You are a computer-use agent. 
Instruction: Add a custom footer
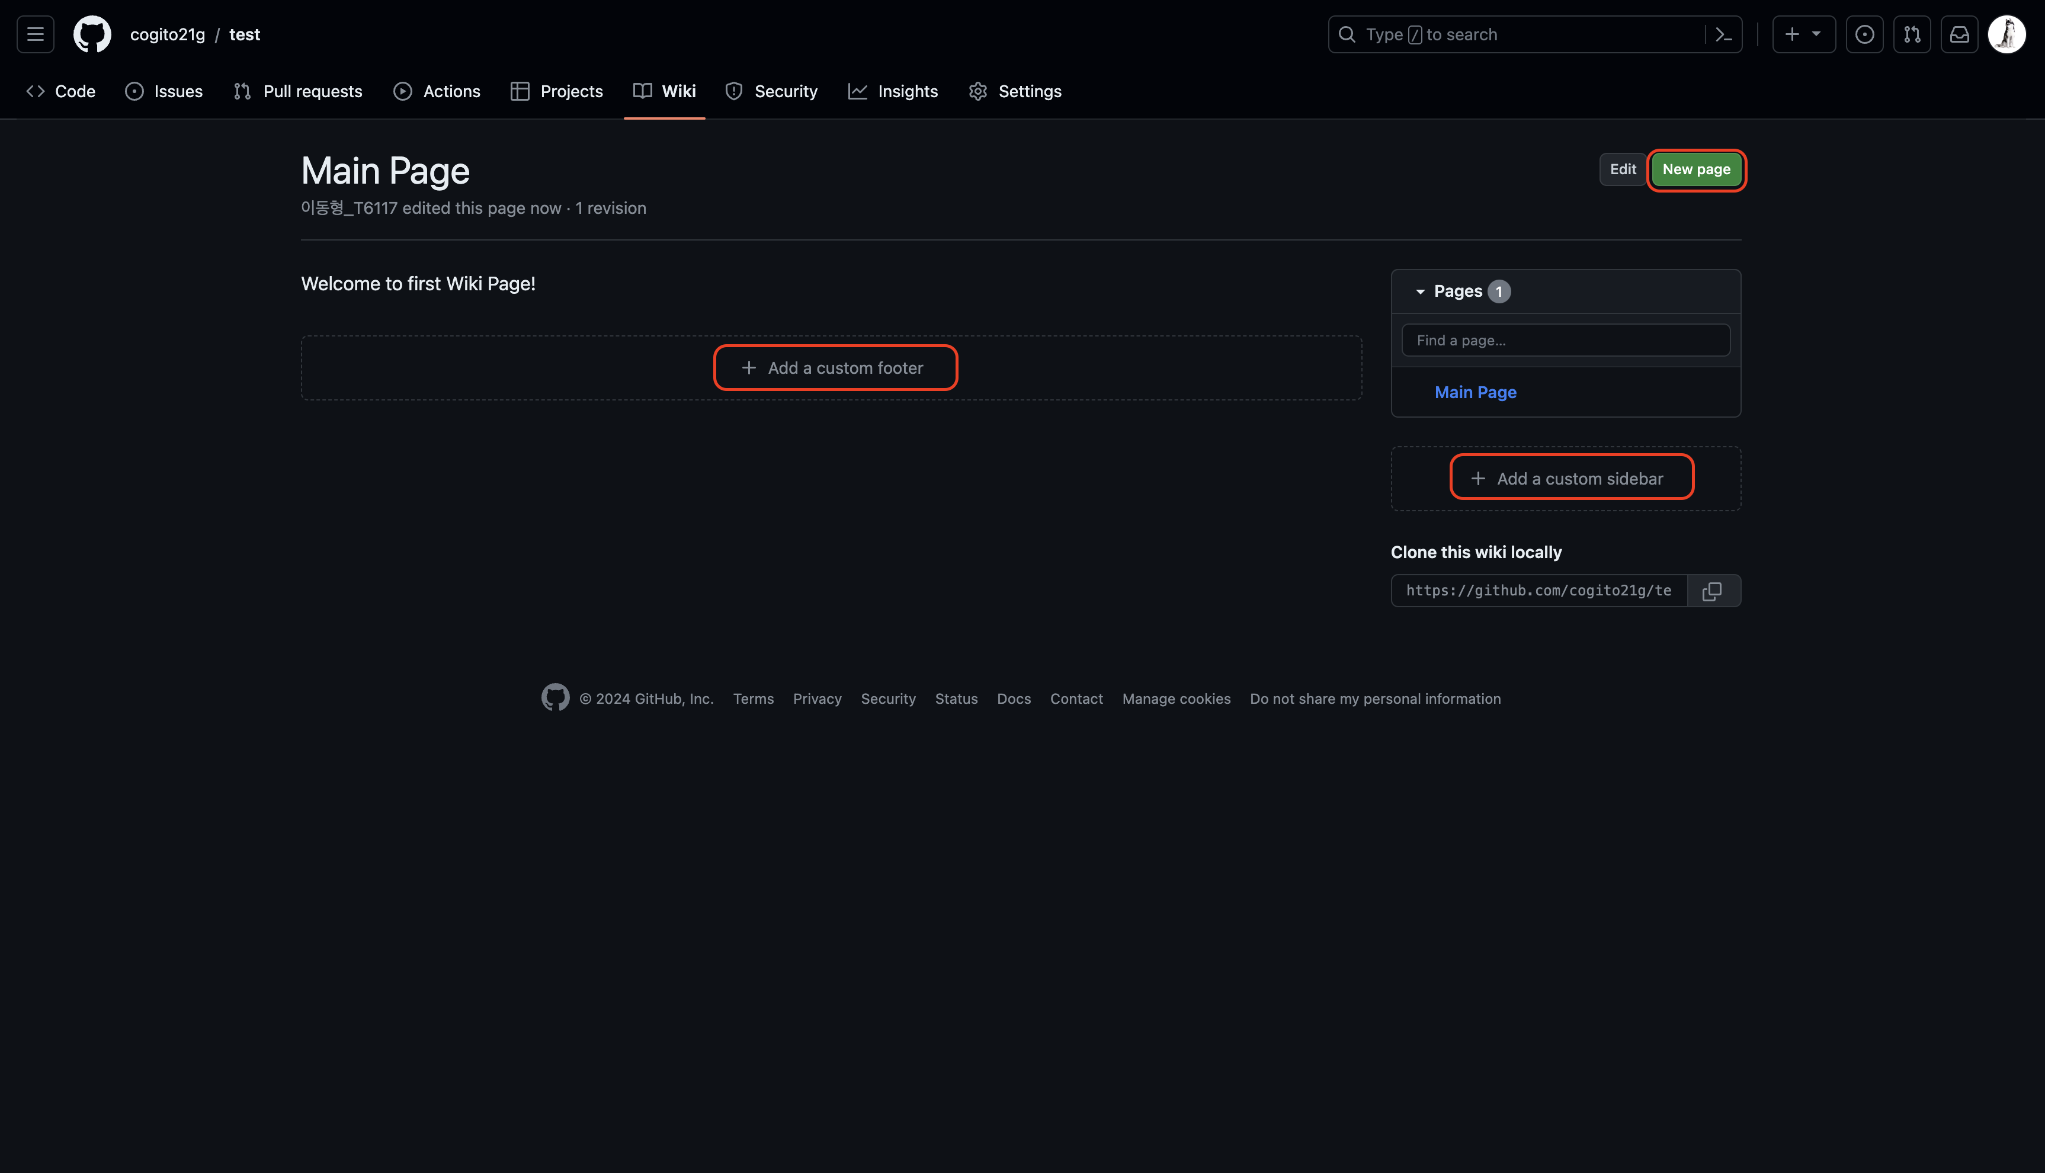tap(835, 368)
